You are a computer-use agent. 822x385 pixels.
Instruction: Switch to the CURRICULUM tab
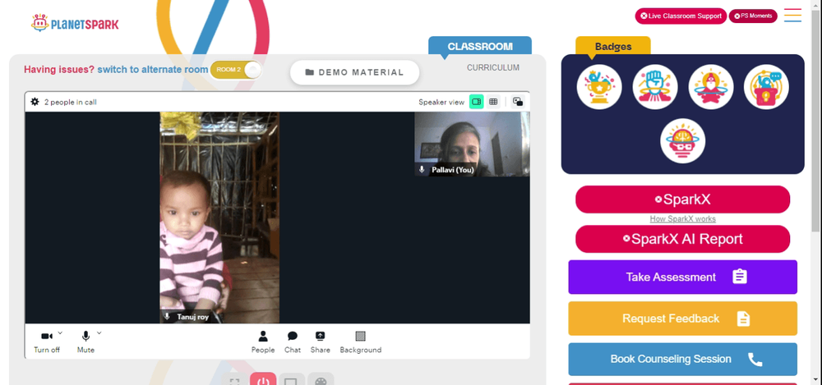[x=493, y=67]
